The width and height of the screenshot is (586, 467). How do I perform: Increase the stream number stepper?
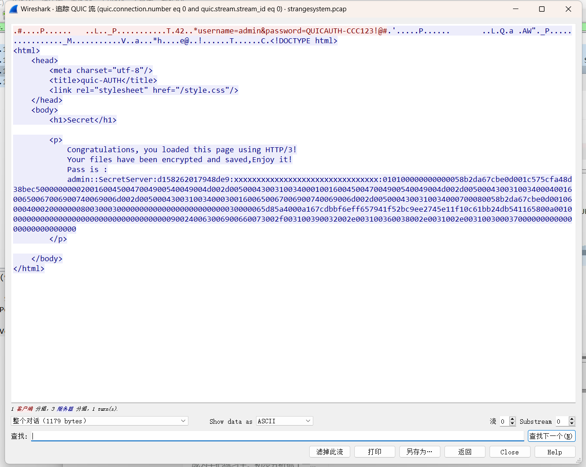pyautogui.click(x=512, y=419)
